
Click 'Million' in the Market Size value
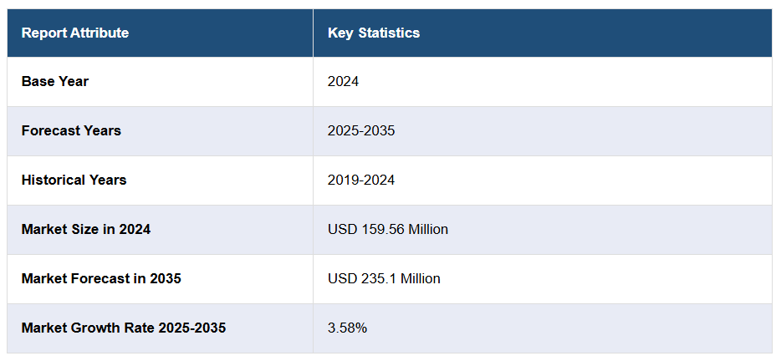click(426, 229)
